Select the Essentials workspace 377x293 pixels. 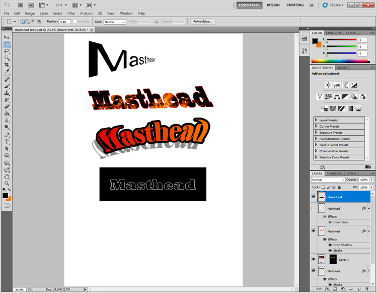pyautogui.click(x=249, y=5)
